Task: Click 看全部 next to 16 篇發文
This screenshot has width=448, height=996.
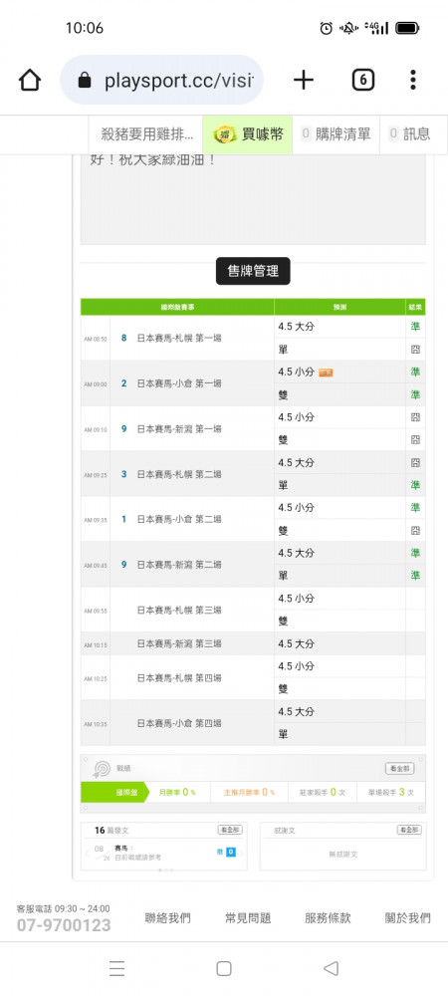Action: point(229,830)
